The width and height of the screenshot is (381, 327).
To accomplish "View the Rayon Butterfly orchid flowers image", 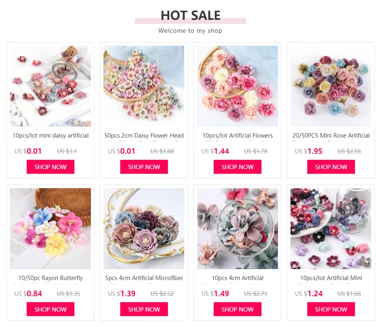I will [x=51, y=229].
